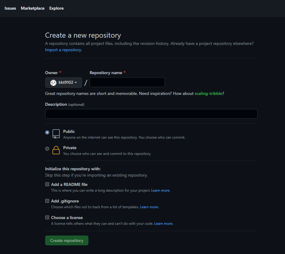Enable Add .gitignore checkbox
Image resolution: width=285 pixels, height=254 pixels.
[x=47, y=201]
